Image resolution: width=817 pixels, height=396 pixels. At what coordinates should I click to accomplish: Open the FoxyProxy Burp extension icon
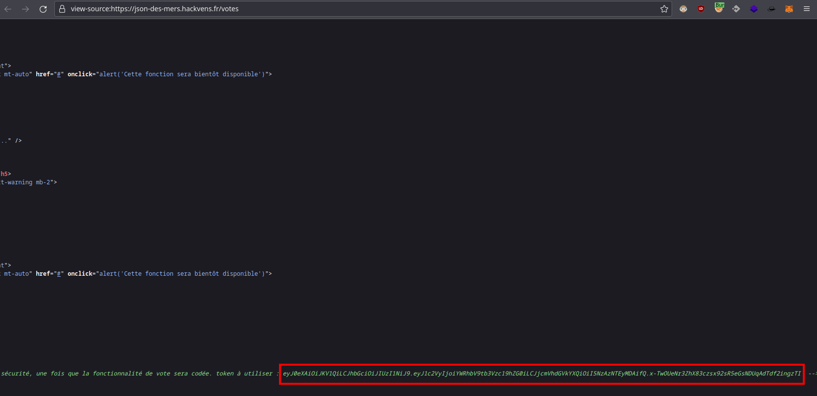click(719, 8)
